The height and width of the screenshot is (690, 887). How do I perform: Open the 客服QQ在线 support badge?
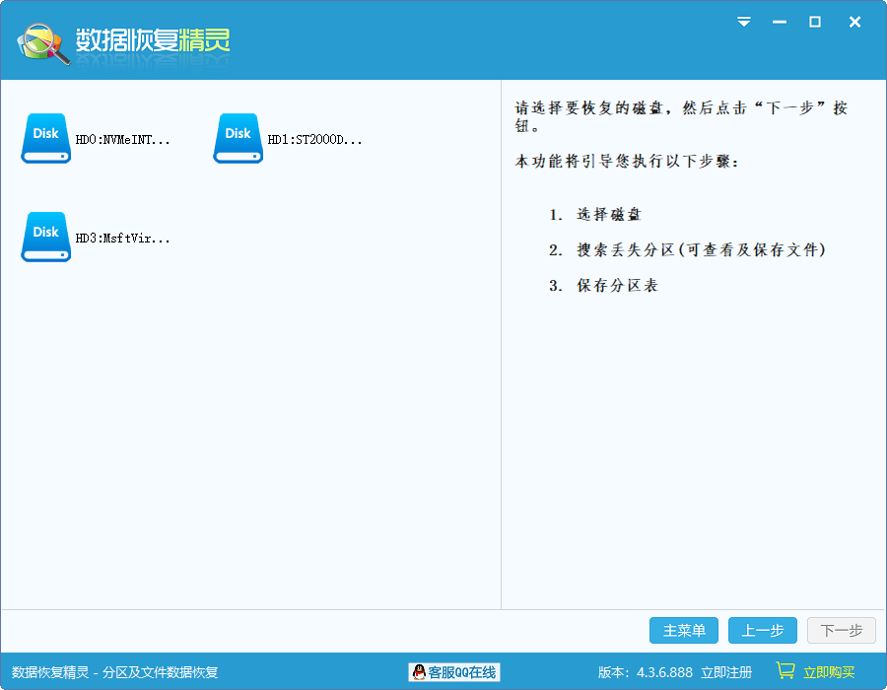[453, 672]
